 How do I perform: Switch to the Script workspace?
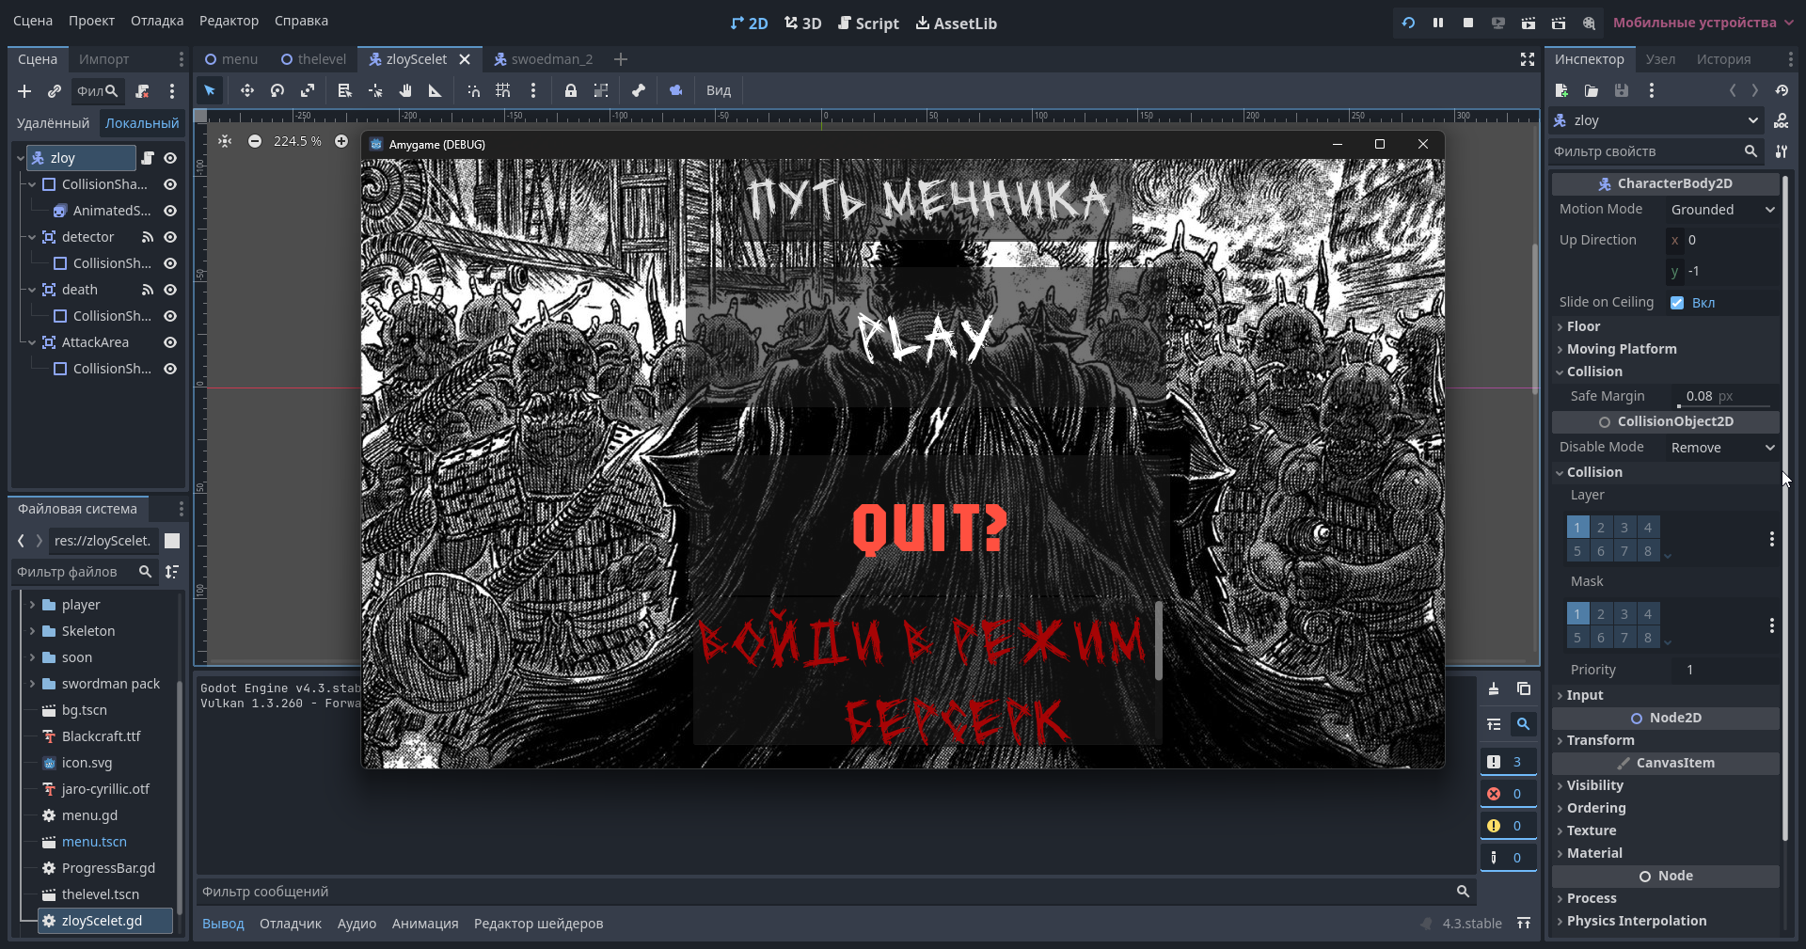(x=868, y=24)
